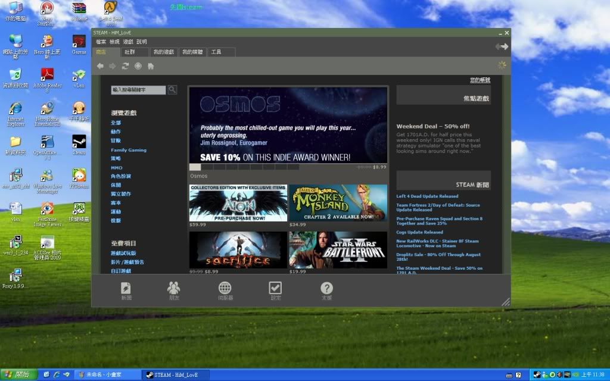The image size is (610, 381).
Task: Select the 商店 store tab
Action: [x=106, y=52]
